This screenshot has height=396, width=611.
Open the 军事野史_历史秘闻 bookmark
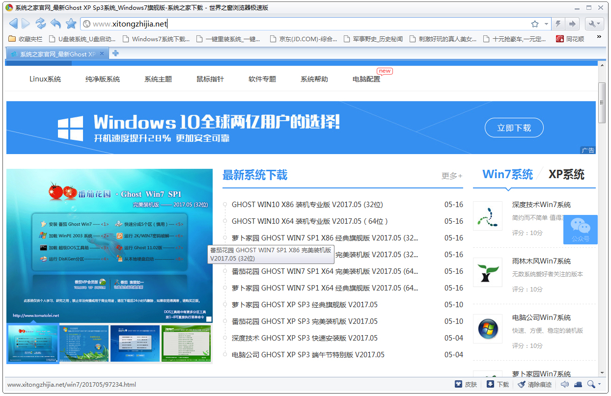(x=373, y=39)
